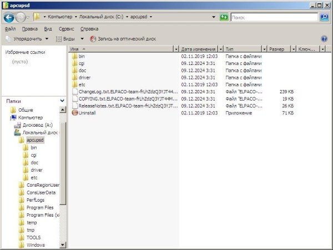Expand the Ключ... column filter arrow
This screenshot has width=333, height=250.
322,49
